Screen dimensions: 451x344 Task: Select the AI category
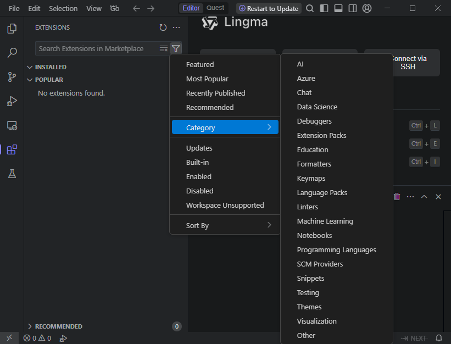[337, 64]
